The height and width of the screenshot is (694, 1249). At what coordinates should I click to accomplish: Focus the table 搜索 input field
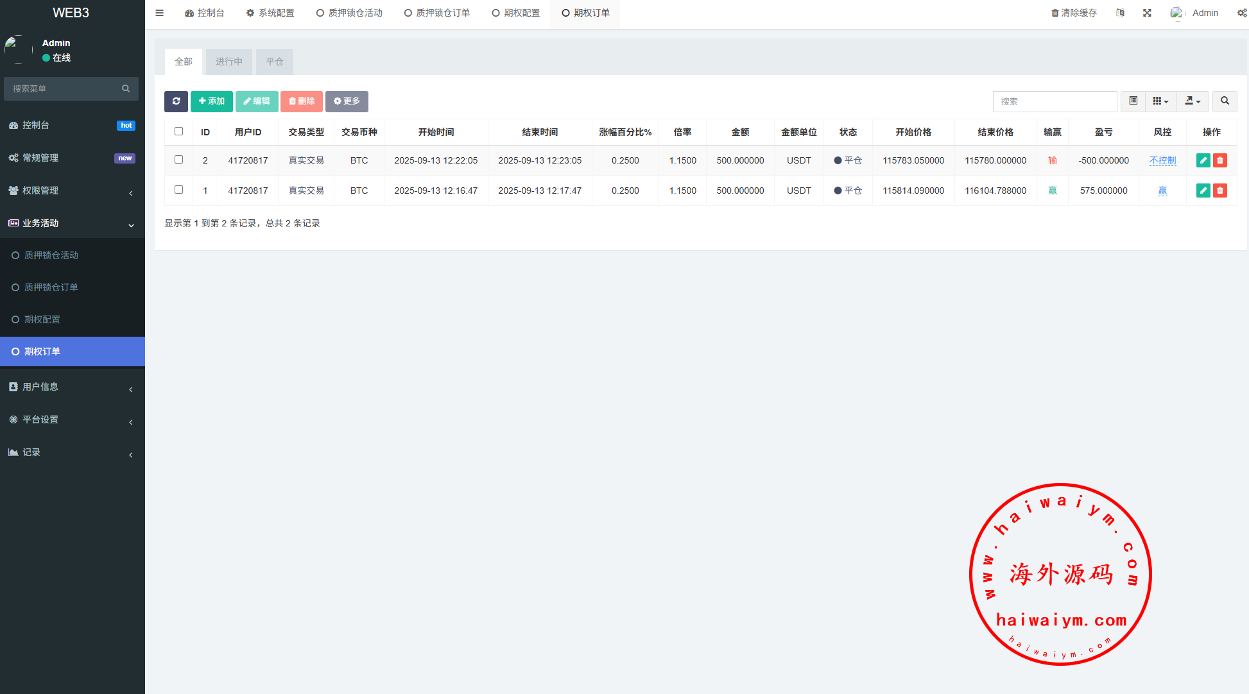[1055, 101]
